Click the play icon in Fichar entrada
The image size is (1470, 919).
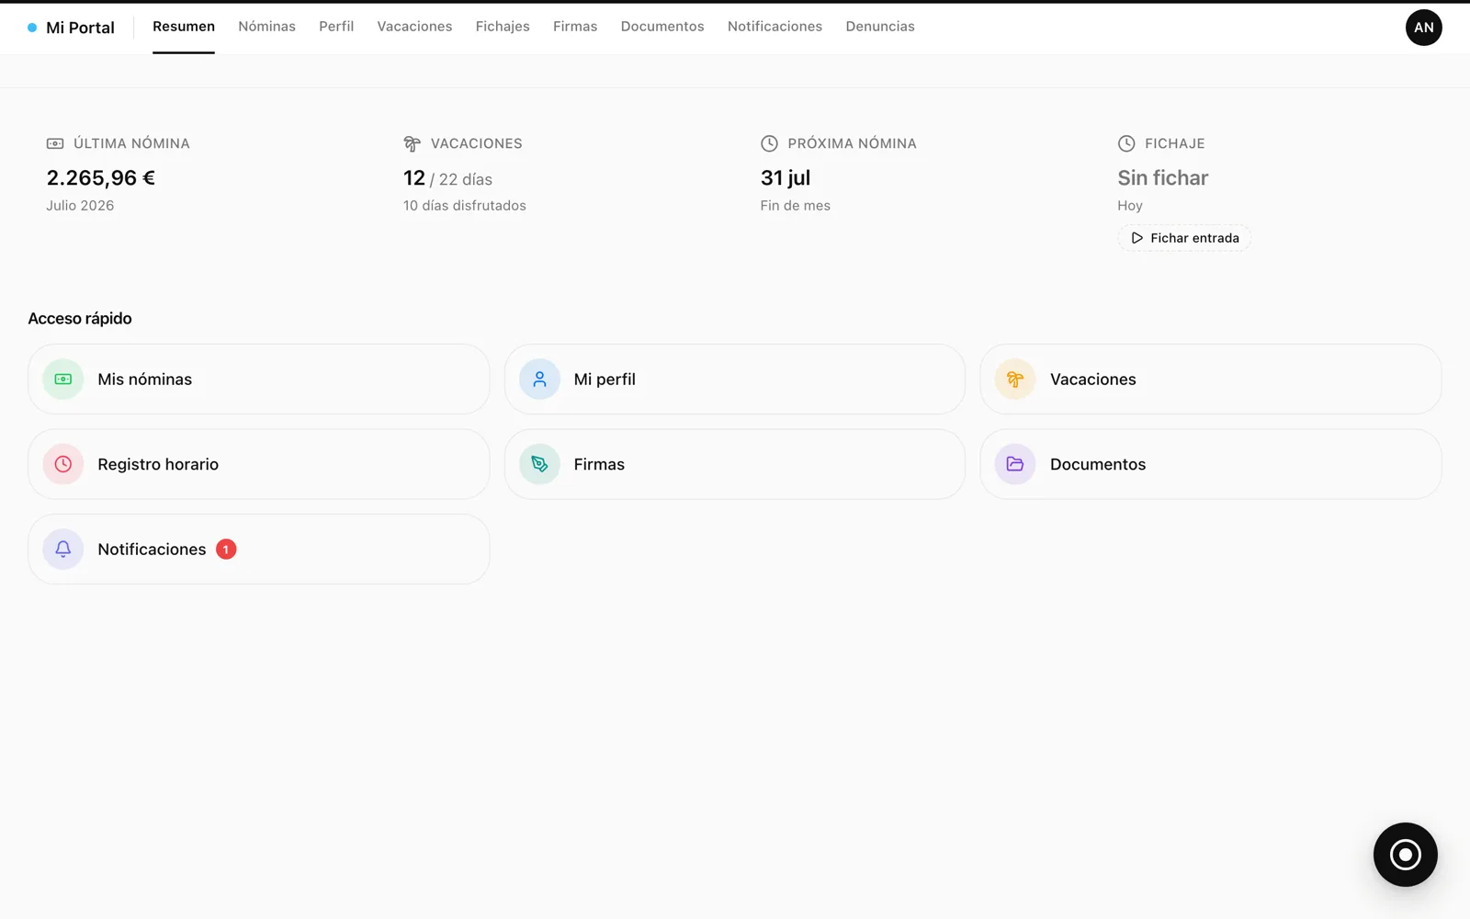tap(1136, 238)
